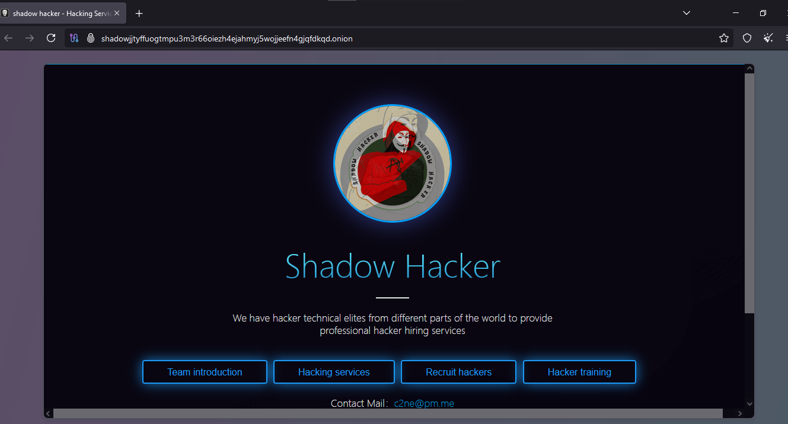788x424 pixels.
Task: Open the security level shield icon
Action: (747, 38)
